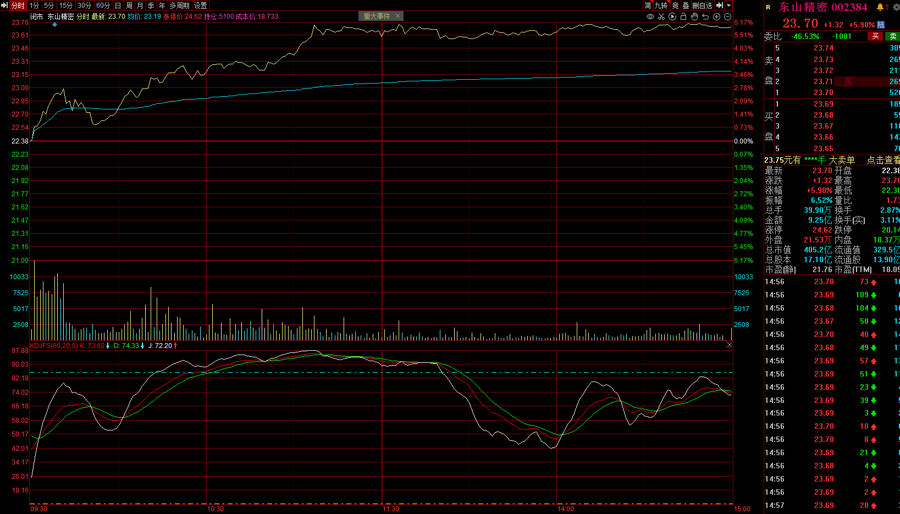Click the red 买 buy button

(875, 36)
